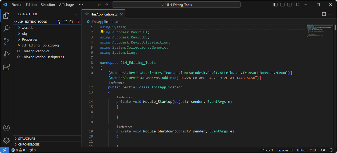The image size is (337, 153).
Task: Click the UTF-8 encoding status item
Action: point(301,150)
